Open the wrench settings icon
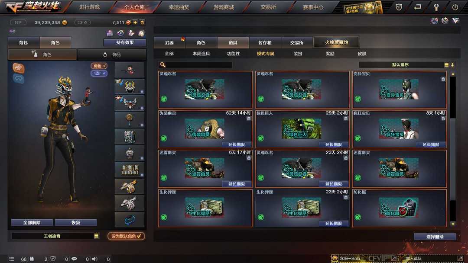Image resolution: width=468 pixels, height=263 pixels. click(x=436, y=7)
